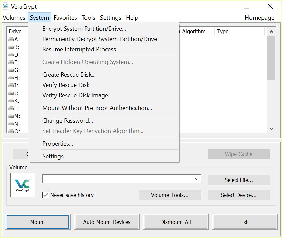Click the Exit button
The image size is (282, 238).
(x=245, y=222)
